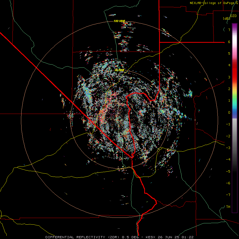Image resolution: width=239 pixels, height=239 pixels.
Task: Click the DIFFERENTIAL REFLECTIVITY (ZDR) product title
Action: (x=83, y=237)
